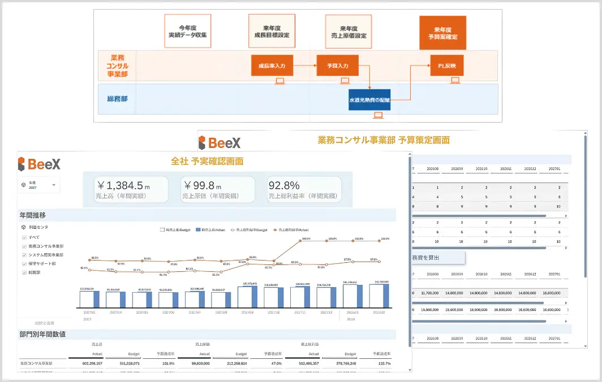The width and height of the screenshot is (602, 382).
Task: Click the ¥1,384.5m 売上高 KPI card
Action: click(131, 189)
